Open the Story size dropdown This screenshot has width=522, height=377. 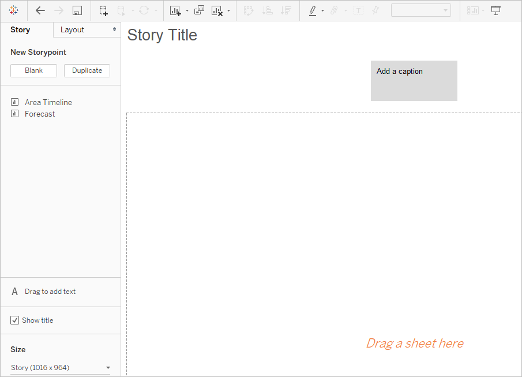(60, 368)
